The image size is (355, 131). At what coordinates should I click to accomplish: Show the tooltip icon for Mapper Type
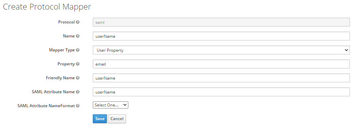[x=78, y=50]
